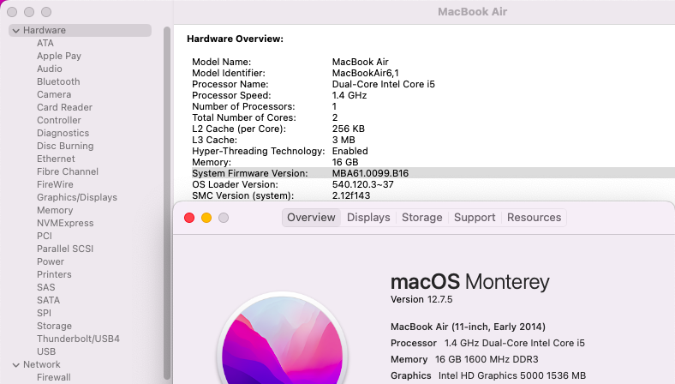Image resolution: width=675 pixels, height=384 pixels.
Task: Select Controller in the Hardware list
Action: [59, 120]
